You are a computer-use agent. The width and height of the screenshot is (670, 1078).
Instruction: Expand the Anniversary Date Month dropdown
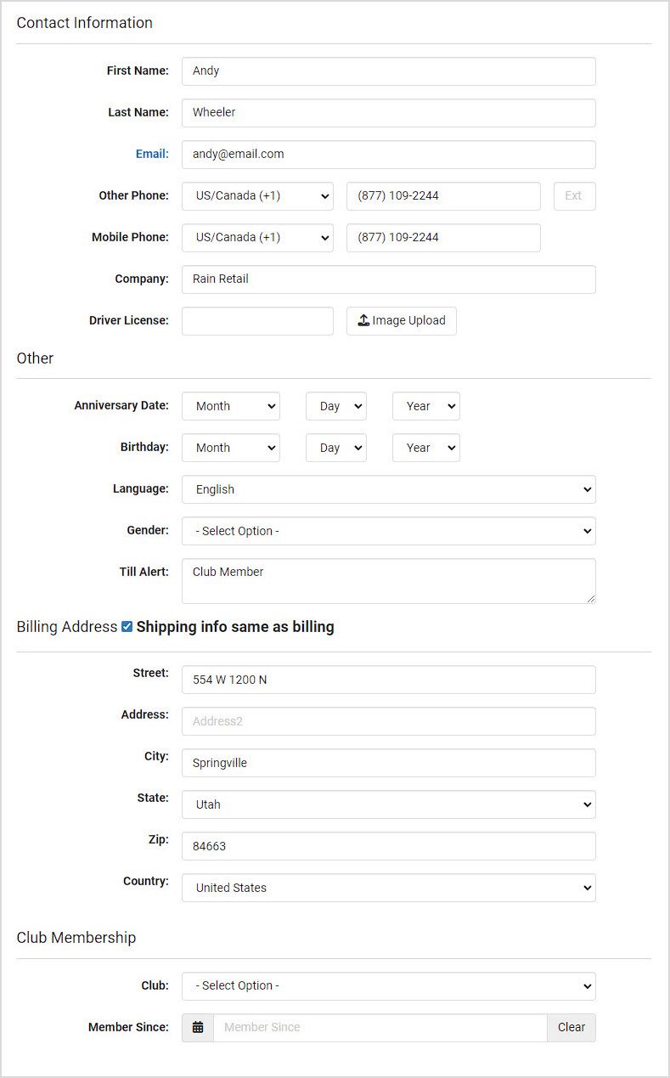click(231, 406)
